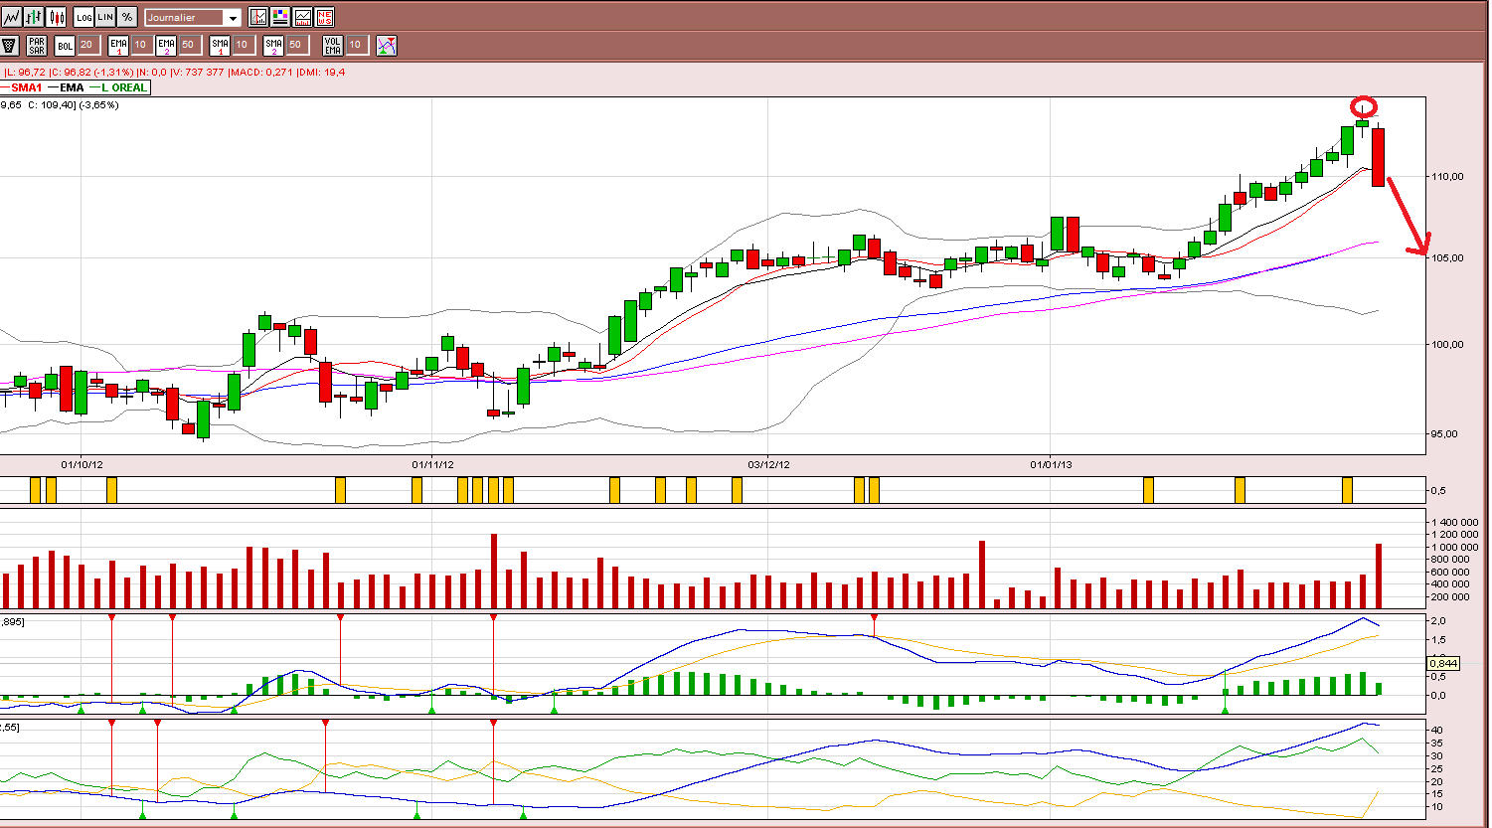This screenshot has height=828, width=1492.
Task: Select candlestick chart display
Action: pos(57,17)
